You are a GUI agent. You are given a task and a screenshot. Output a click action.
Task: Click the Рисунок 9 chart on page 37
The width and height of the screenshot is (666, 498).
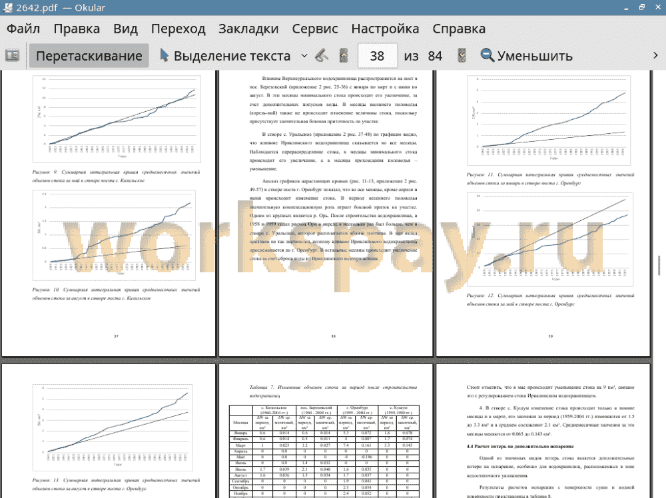point(117,119)
